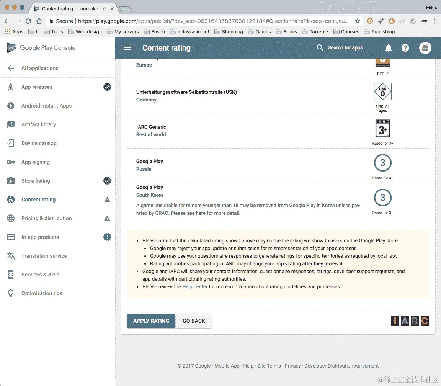The width and height of the screenshot is (441, 386).
Task: Open the Shopping bookmark folder
Action: (229, 32)
